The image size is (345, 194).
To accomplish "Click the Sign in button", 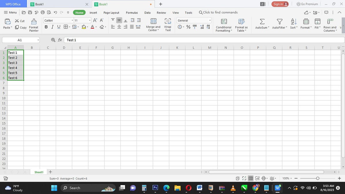I will pos(280,4).
